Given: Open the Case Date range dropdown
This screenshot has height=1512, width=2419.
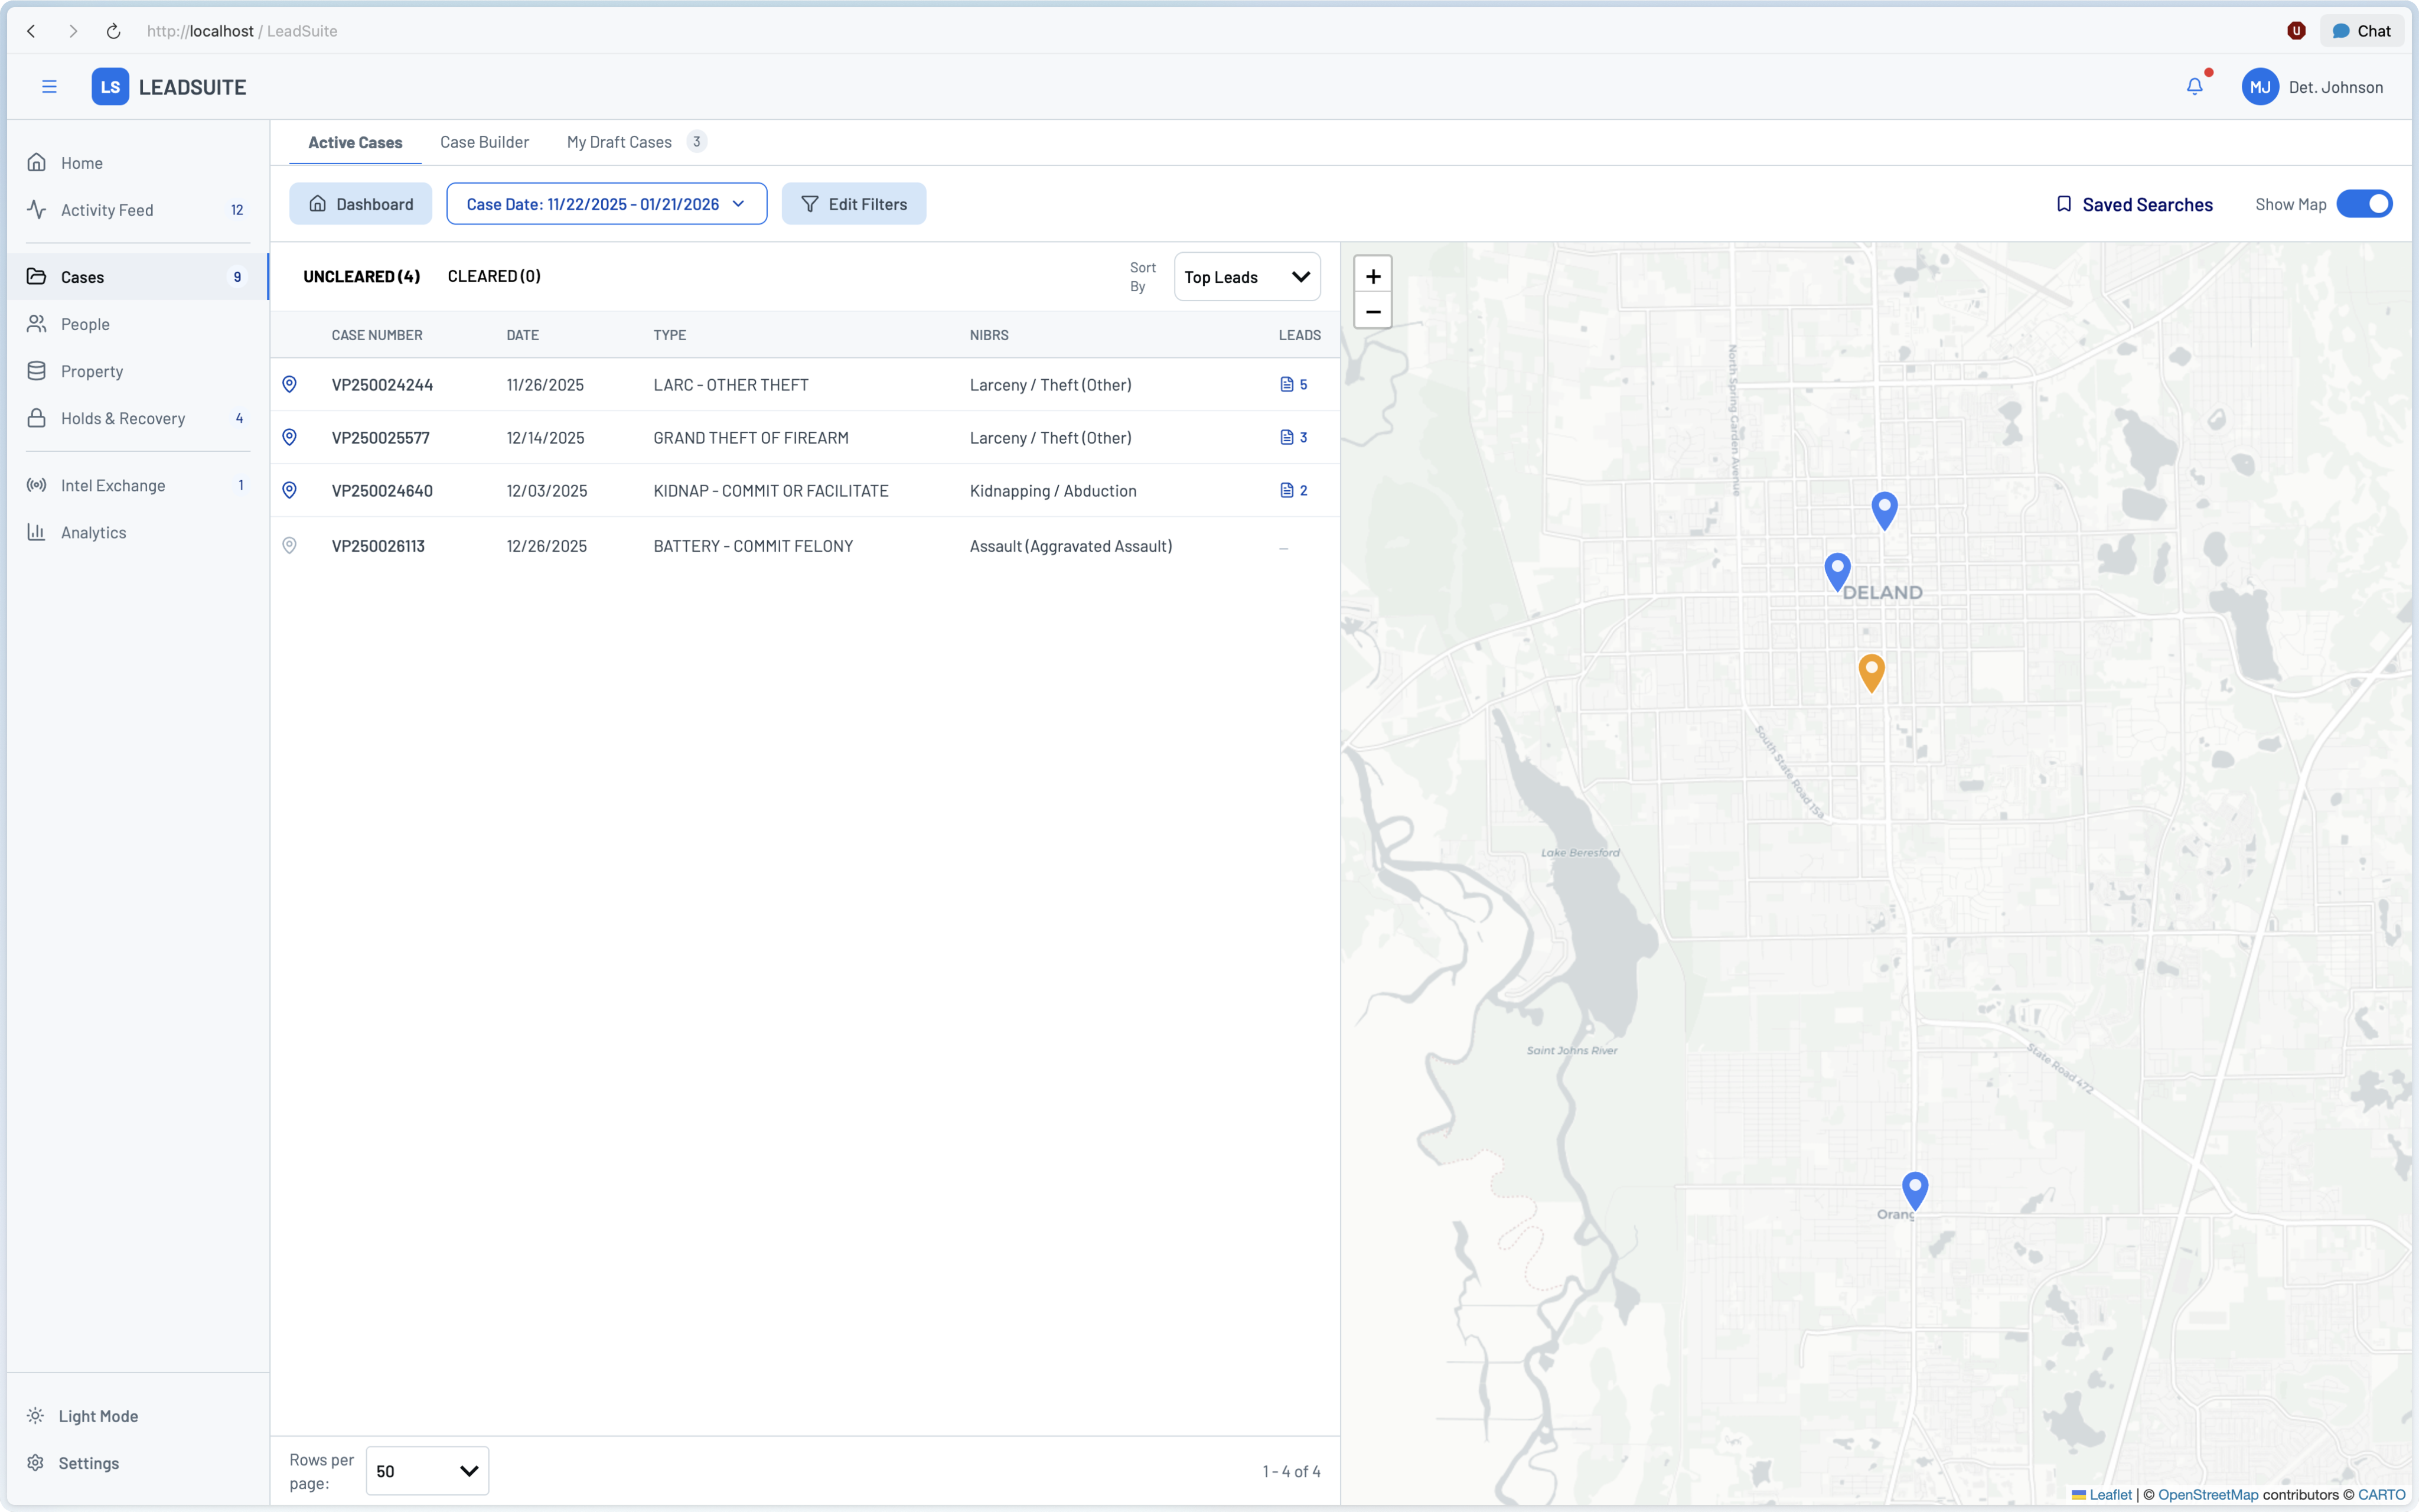Looking at the screenshot, I should pos(605,203).
